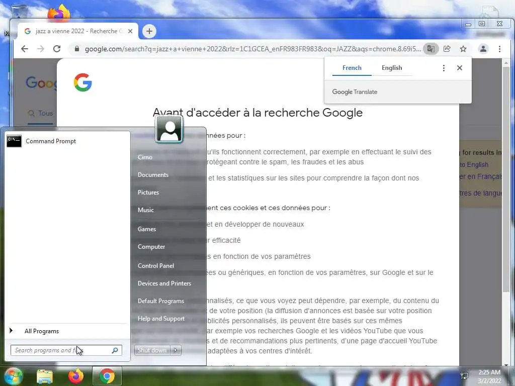Expand All Programs in Start menu

click(67, 331)
